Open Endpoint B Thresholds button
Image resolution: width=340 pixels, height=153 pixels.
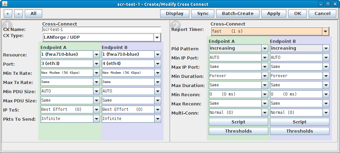tap(299, 131)
